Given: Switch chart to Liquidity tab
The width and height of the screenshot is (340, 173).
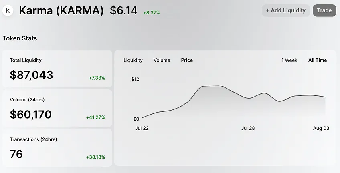Looking at the screenshot, I should [x=133, y=60].
